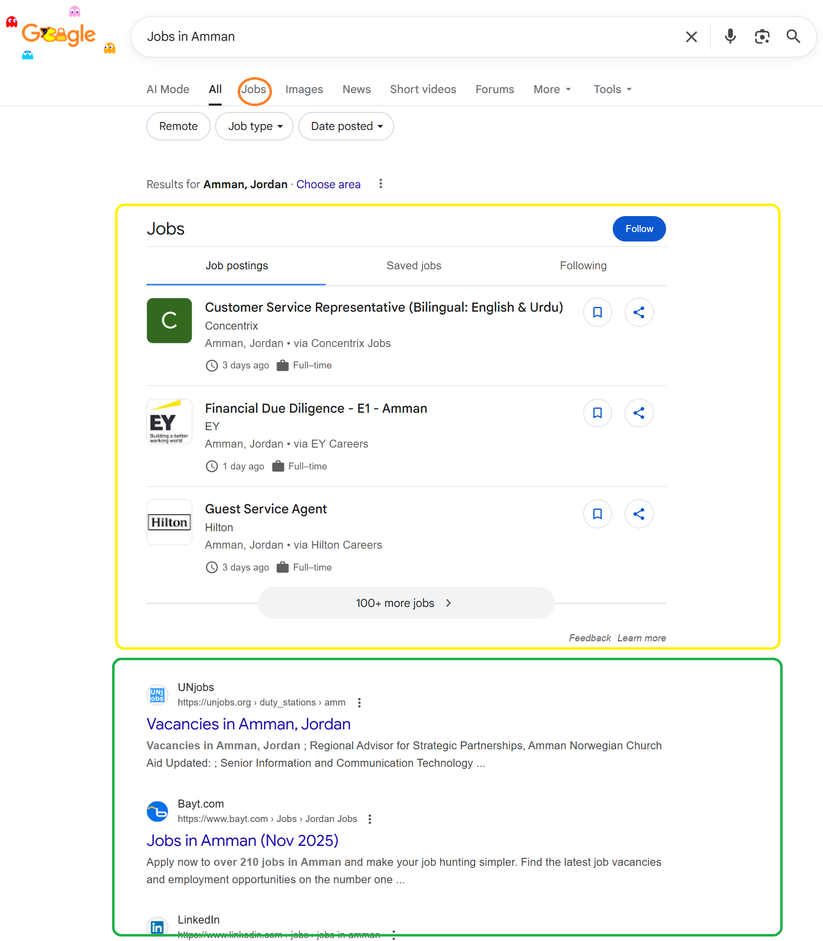Click the blue Follow button
823x941 pixels.
[x=639, y=229]
